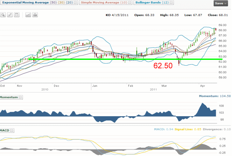This screenshot has height=156, width=232.
Task: Remove the Exponential Moving Average indicator
Action: click(x=75, y=3)
